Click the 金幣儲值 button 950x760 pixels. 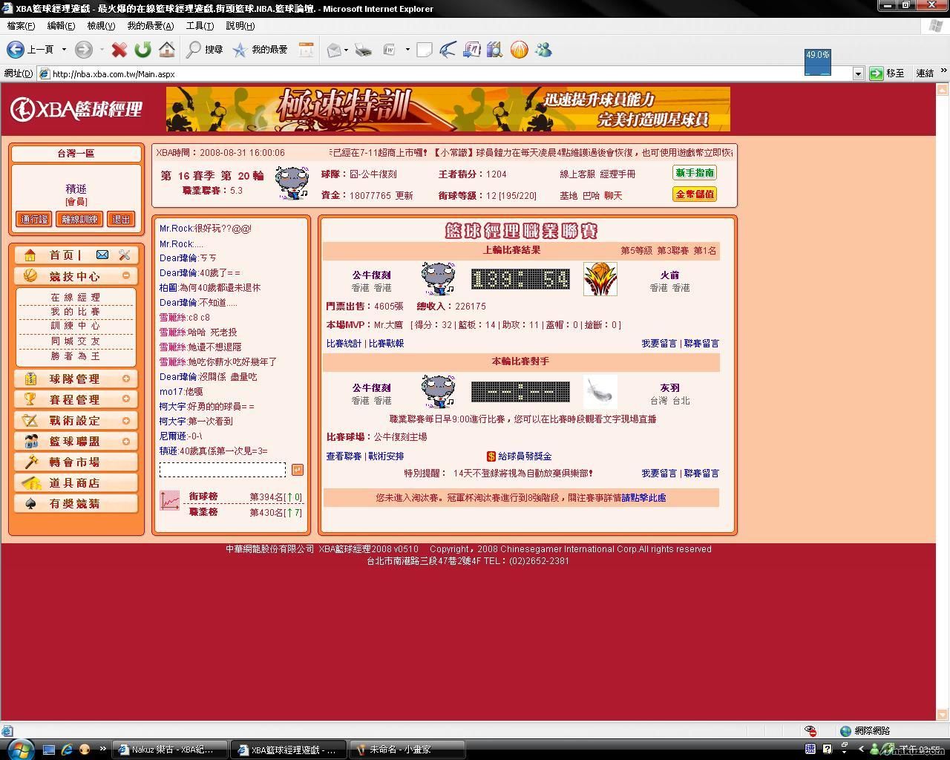(695, 194)
